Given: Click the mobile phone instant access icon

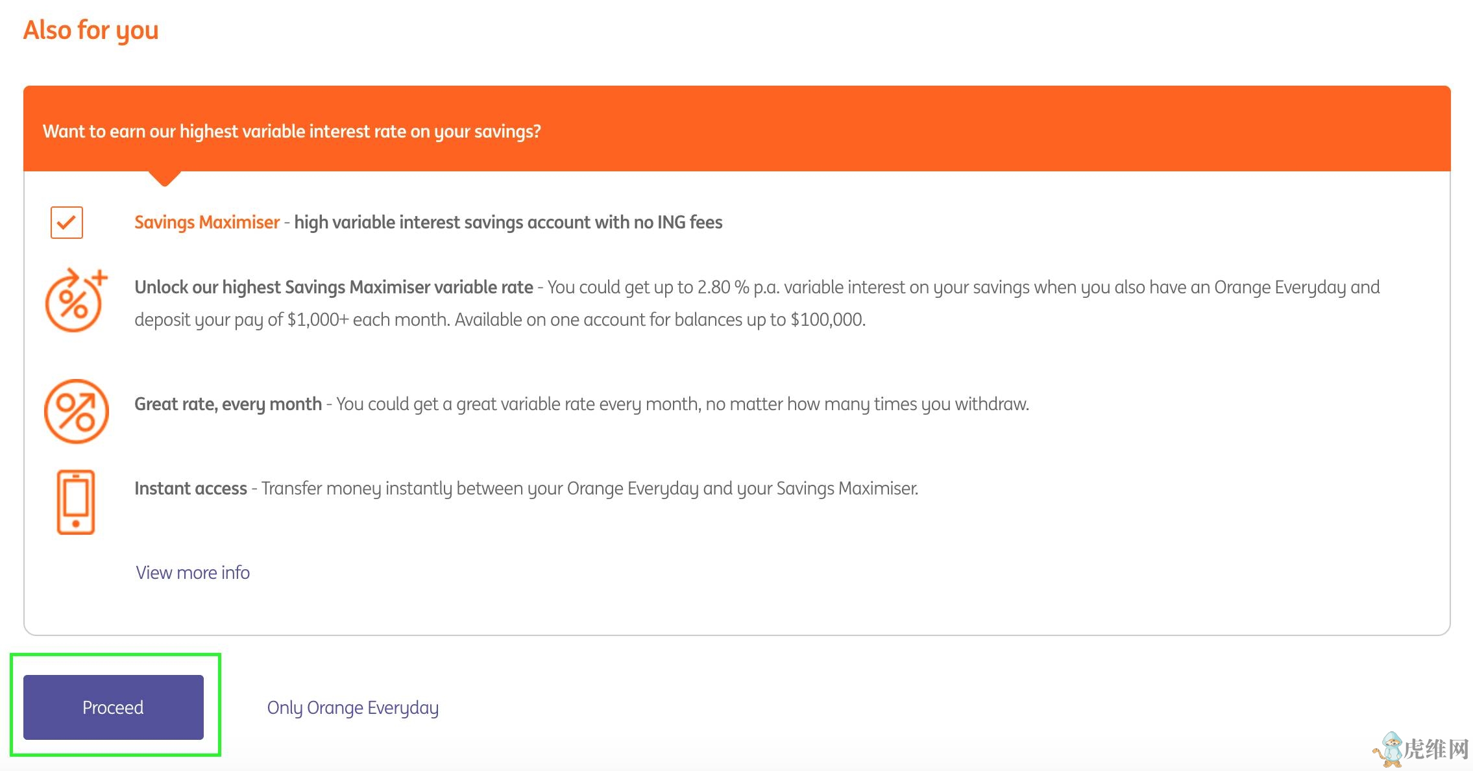Looking at the screenshot, I should tap(76, 502).
